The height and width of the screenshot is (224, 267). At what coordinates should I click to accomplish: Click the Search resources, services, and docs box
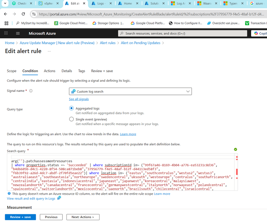[x=183, y=33]
